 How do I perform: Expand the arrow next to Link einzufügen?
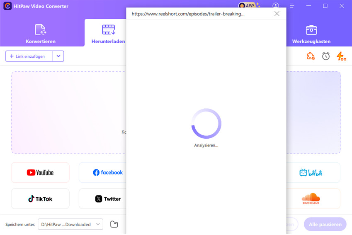[58, 56]
